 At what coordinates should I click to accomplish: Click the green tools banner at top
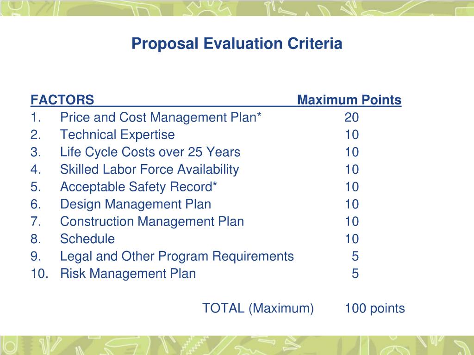[237, 8]
